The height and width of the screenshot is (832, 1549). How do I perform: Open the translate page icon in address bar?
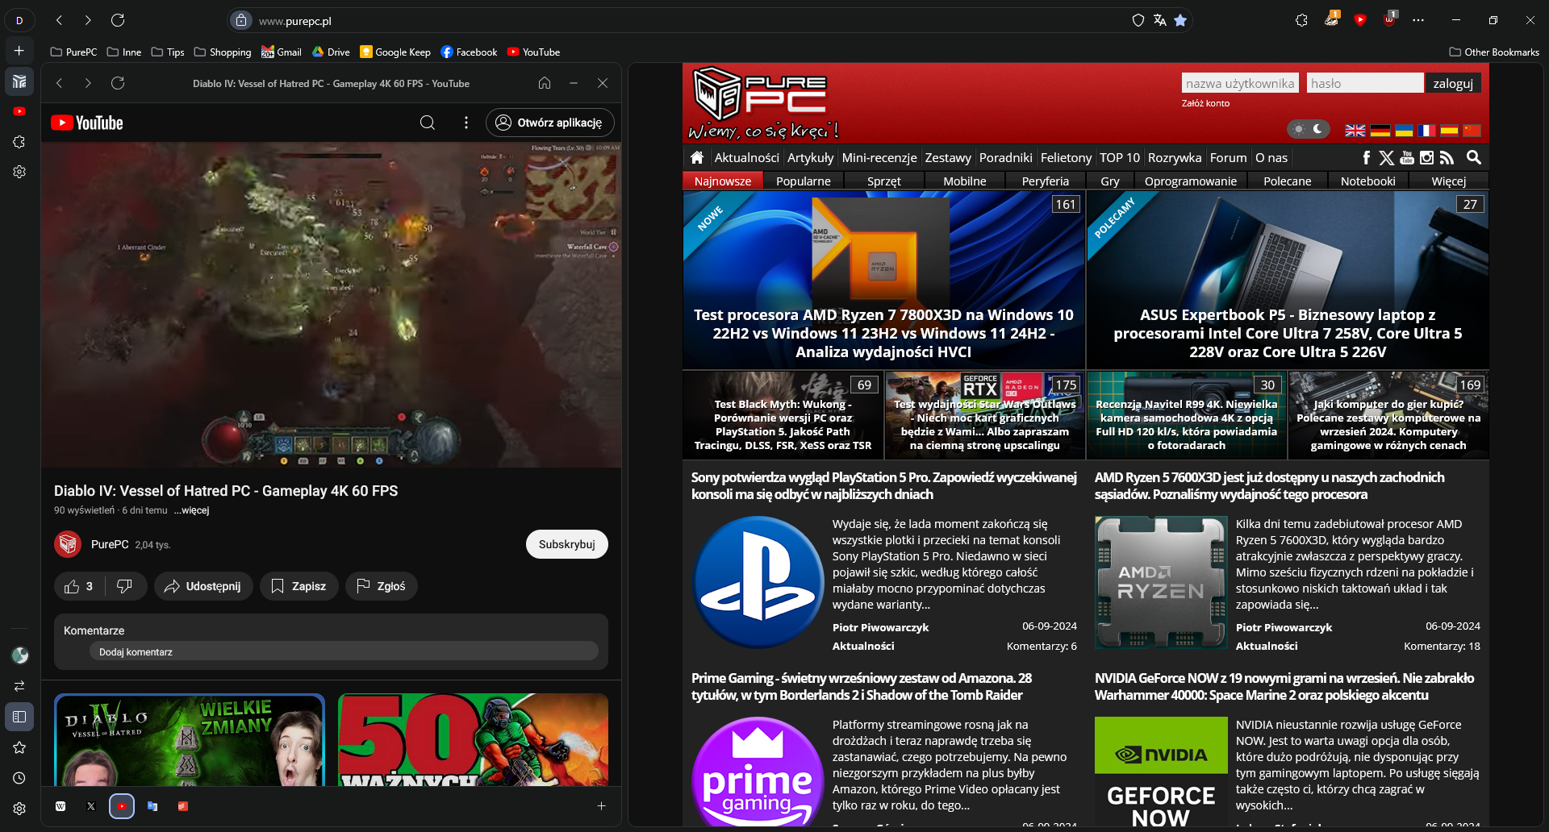click(x=1159, y=20)
